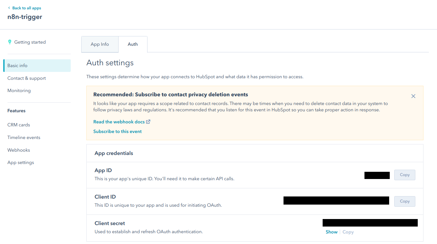Navigate to Webhooks settings
The image size is (437, 244).
19,150
